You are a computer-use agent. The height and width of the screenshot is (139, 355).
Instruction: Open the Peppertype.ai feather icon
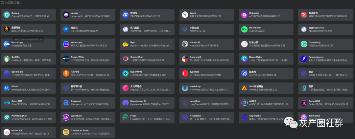tap(304, 59)
